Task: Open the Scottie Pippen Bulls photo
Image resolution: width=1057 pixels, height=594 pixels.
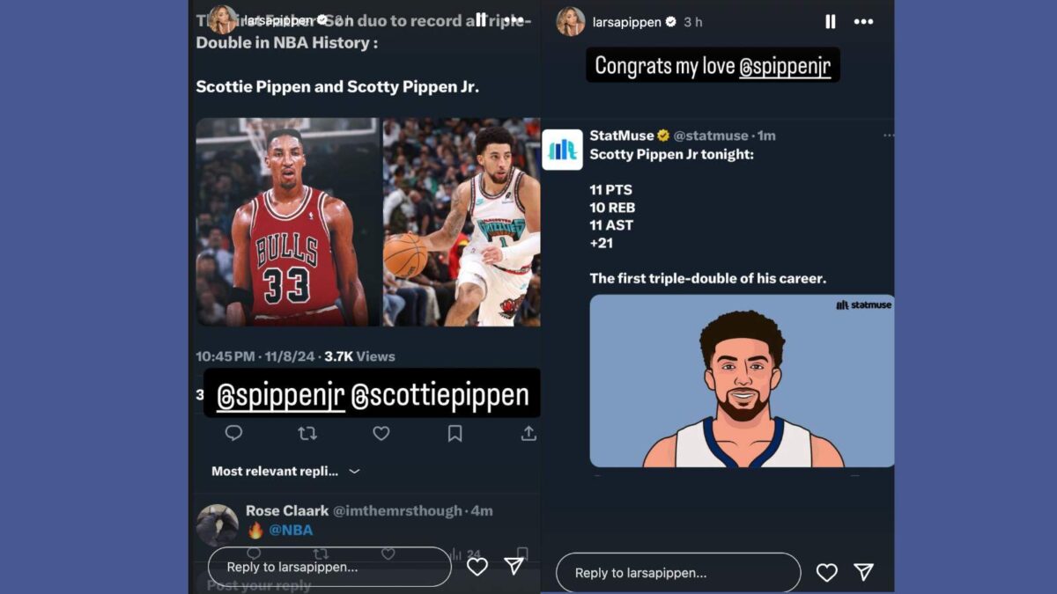Action: [x=288, y=222]
